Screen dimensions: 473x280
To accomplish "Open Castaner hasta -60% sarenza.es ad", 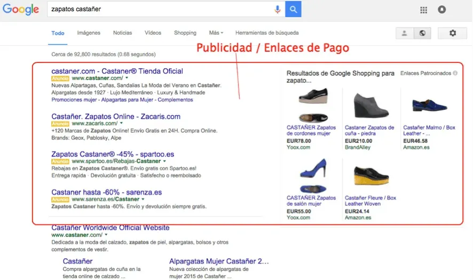I will pyautogui.click(x=106, y=193).
